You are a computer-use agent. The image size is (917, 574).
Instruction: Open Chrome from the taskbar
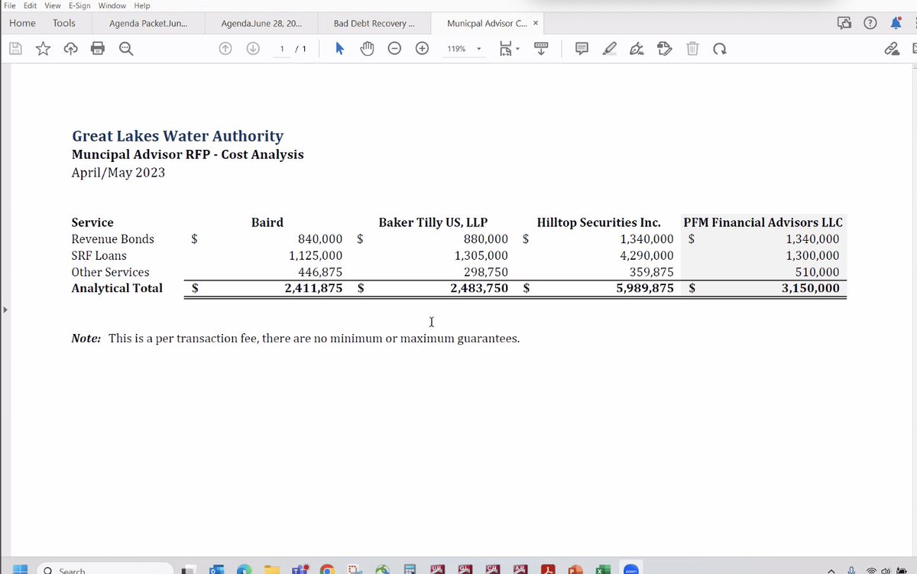pyautogui.click(x=327, y=569)
